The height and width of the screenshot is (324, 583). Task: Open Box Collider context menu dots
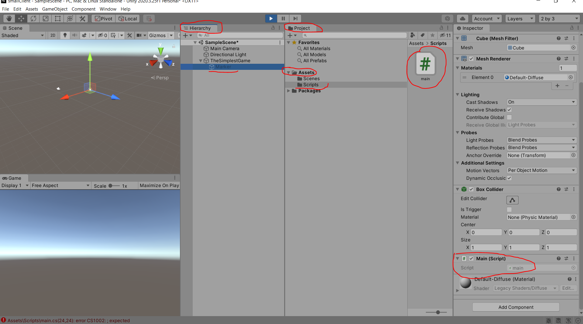tap(574, 189)
